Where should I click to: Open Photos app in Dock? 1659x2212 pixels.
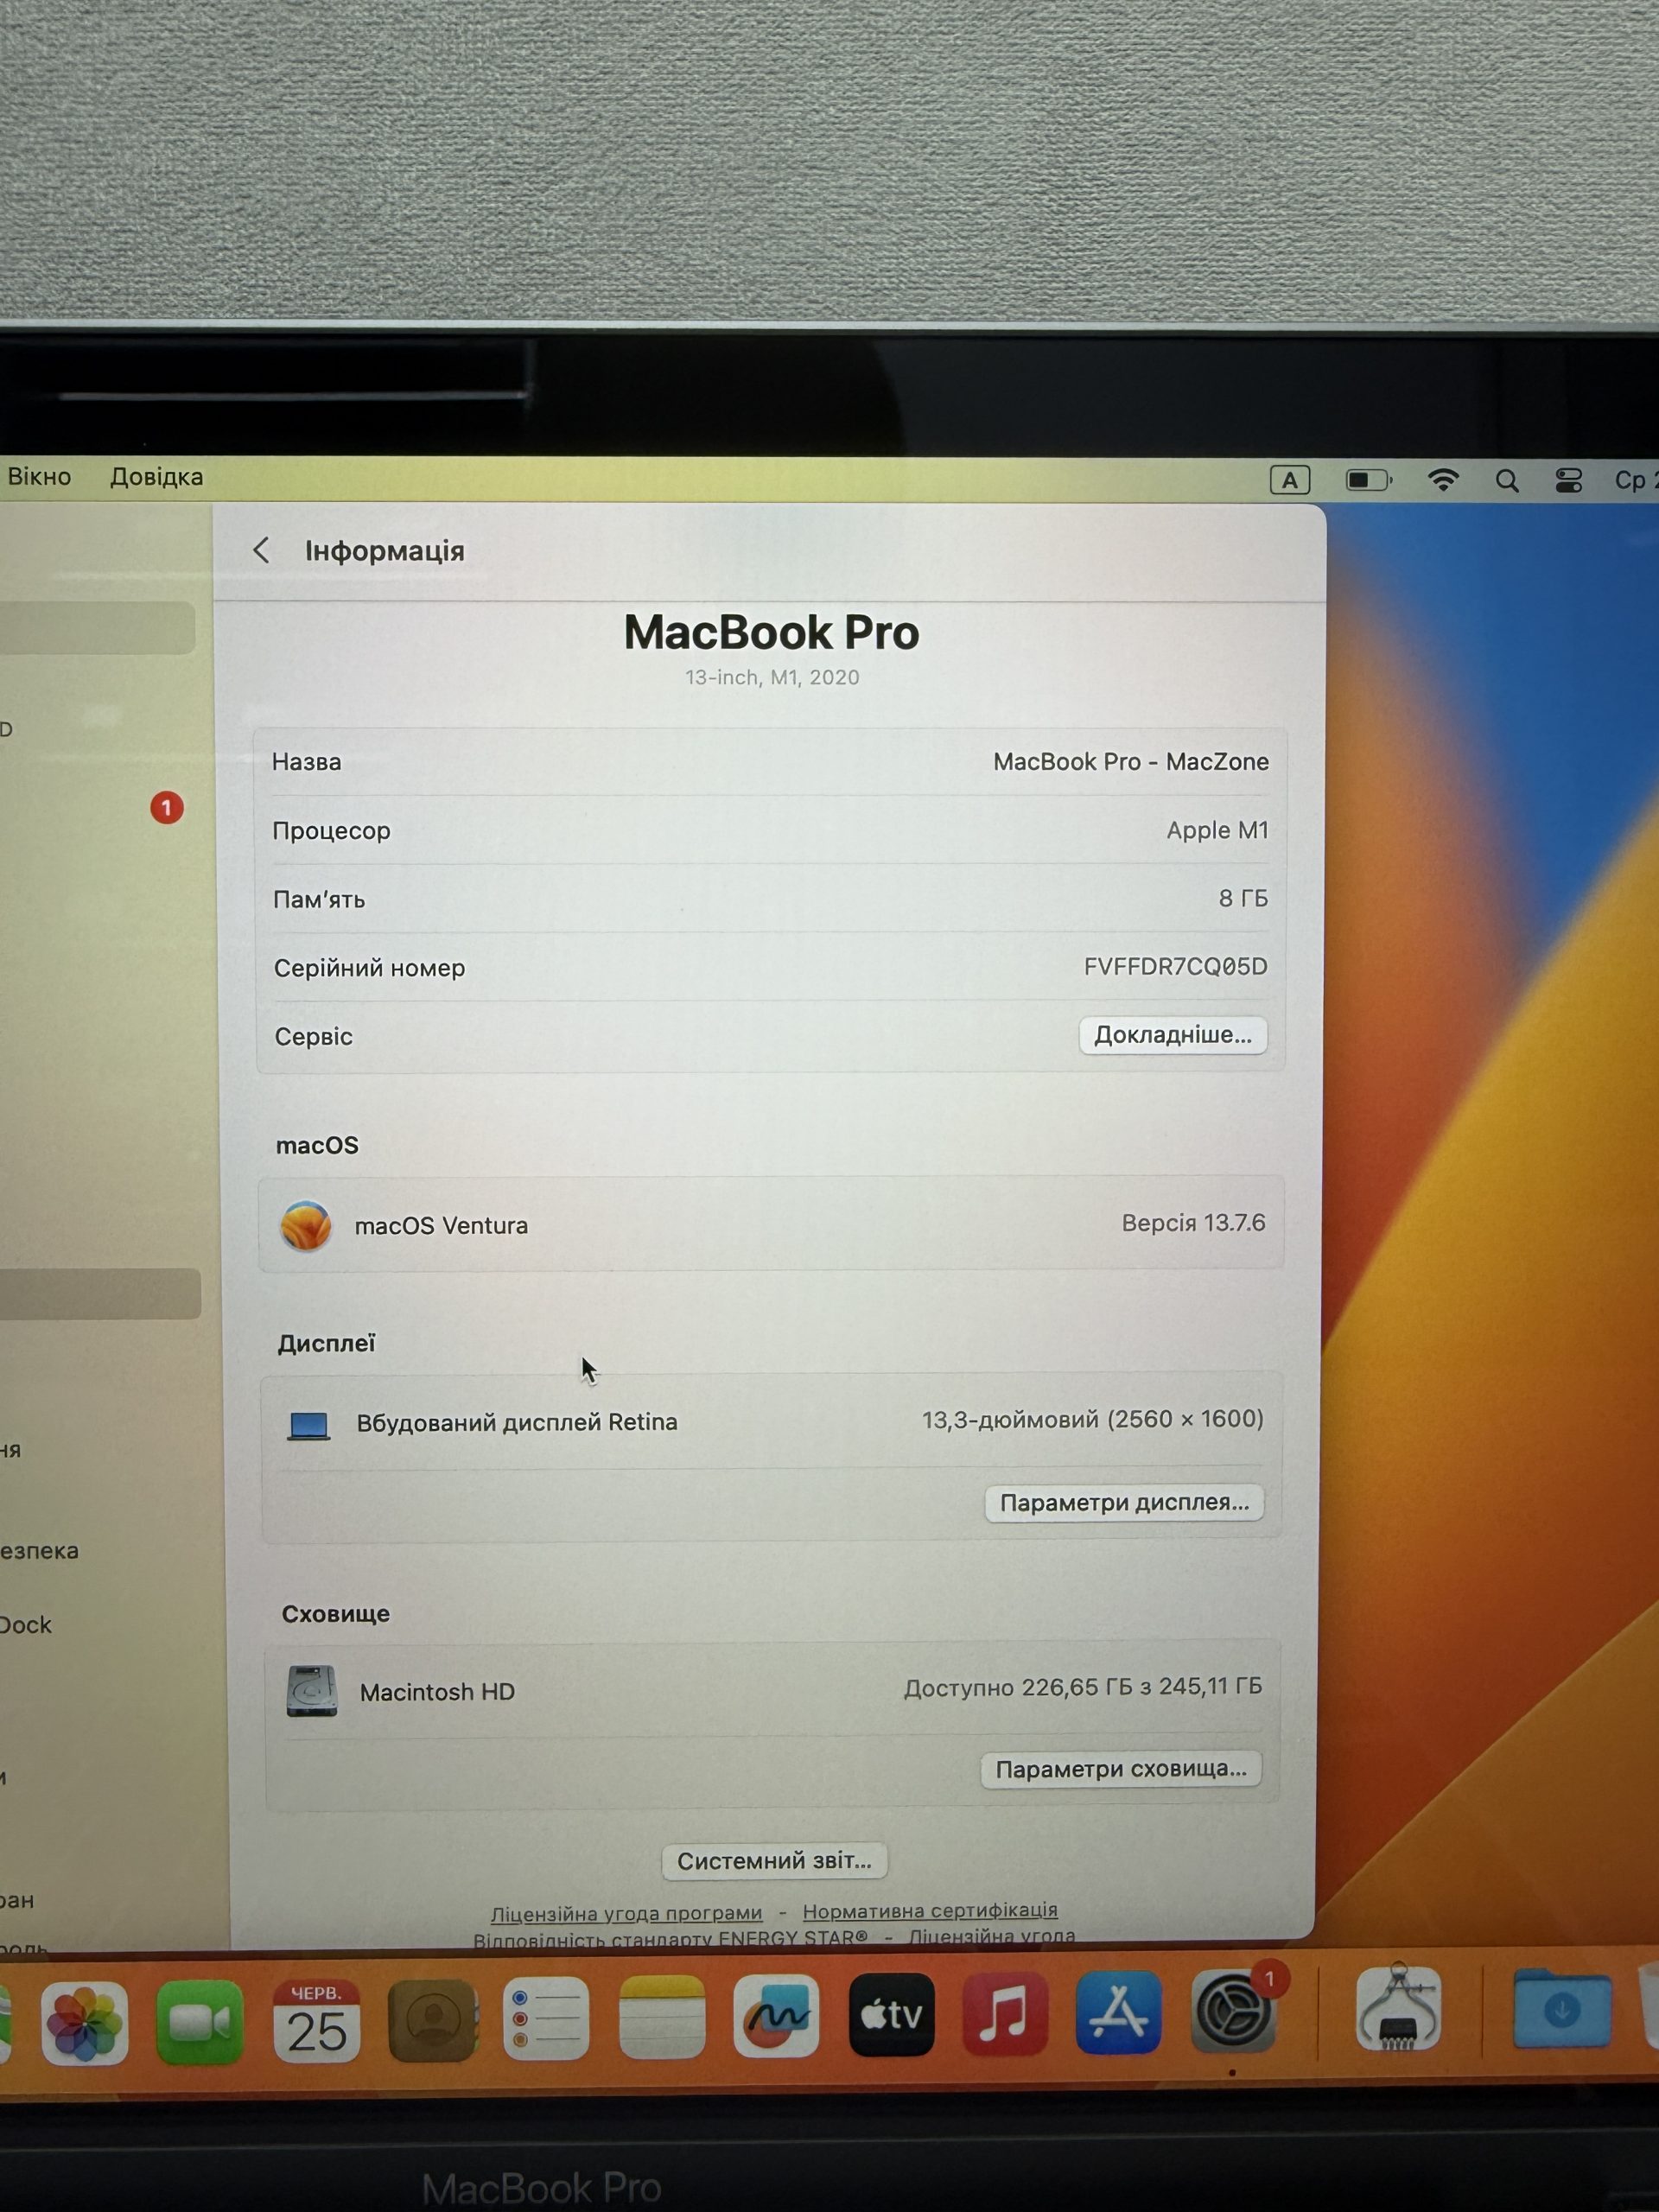[x=85, y=2022]
